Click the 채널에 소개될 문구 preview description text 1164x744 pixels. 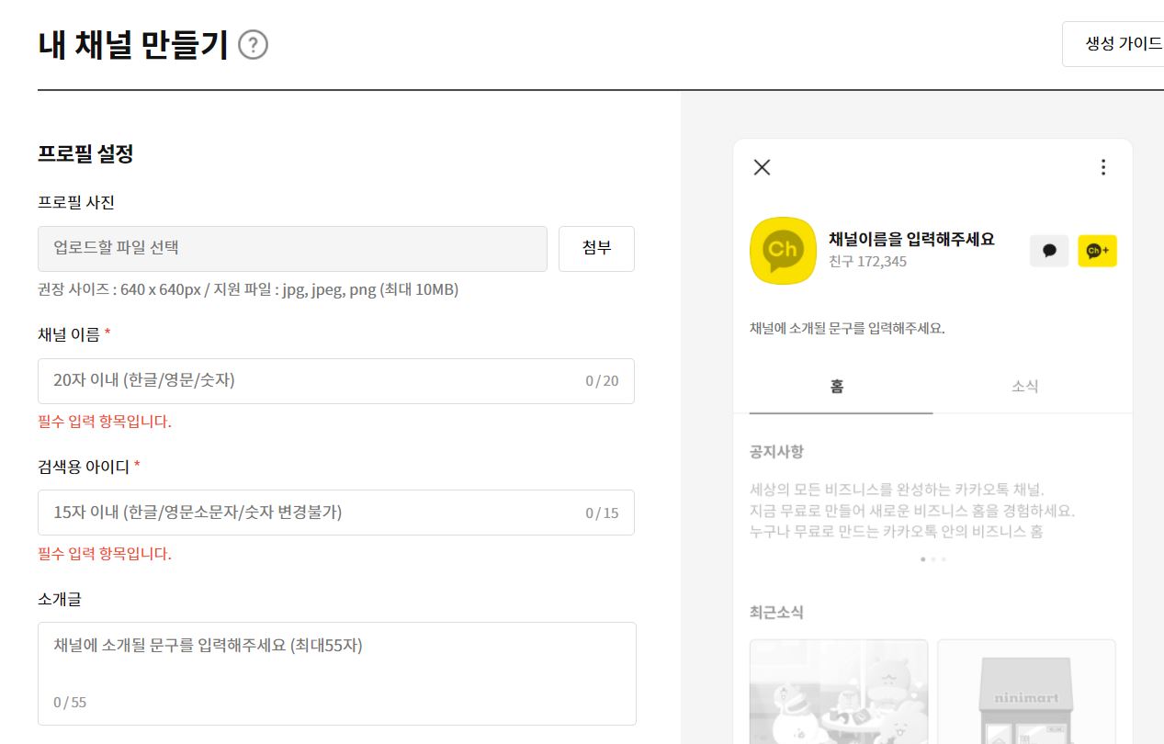coord(847,328)
